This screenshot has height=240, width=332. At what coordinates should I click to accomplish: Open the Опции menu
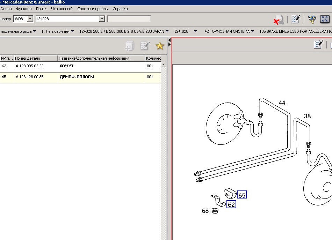6,9
